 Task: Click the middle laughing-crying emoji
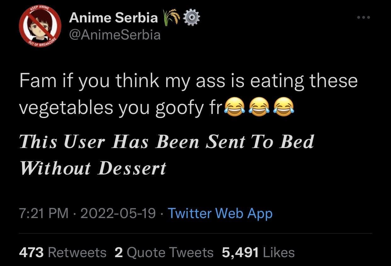[258, 107]
